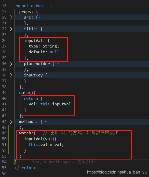
Task: Click the 'watch' property on line 49
Action: pos(25,133)
